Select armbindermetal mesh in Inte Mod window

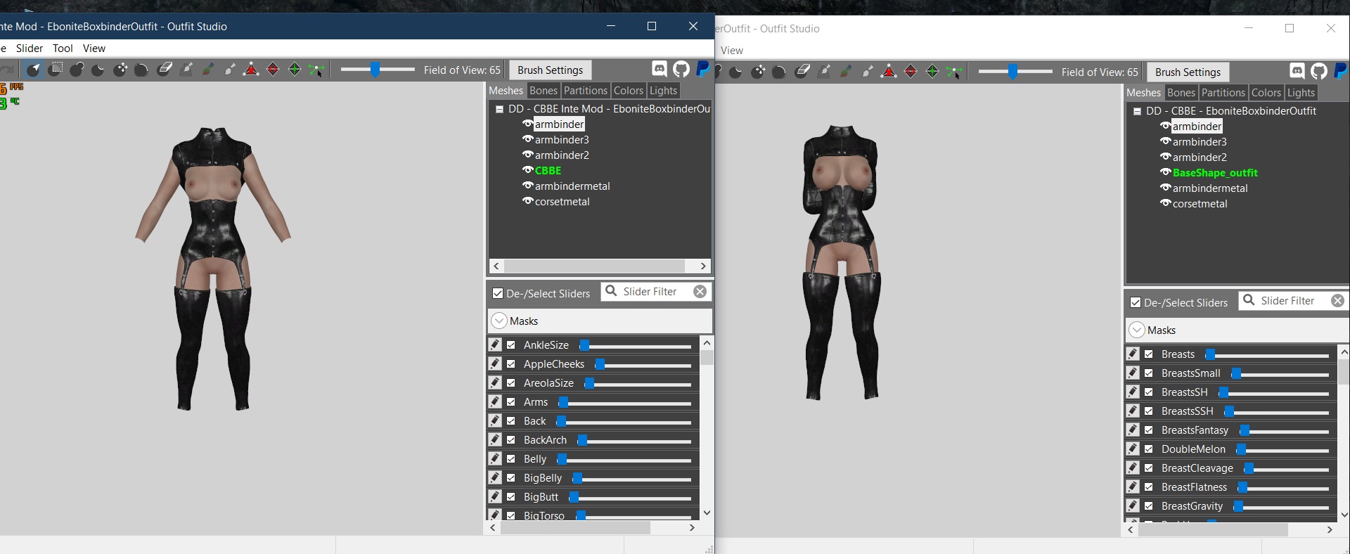click(x=572, y=186)
